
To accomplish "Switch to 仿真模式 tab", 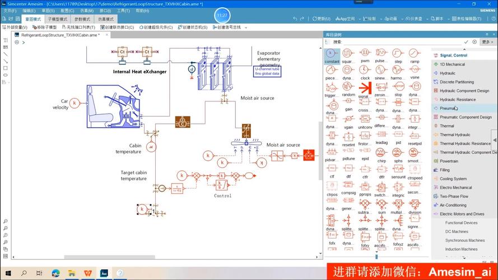I will (106, 20).
